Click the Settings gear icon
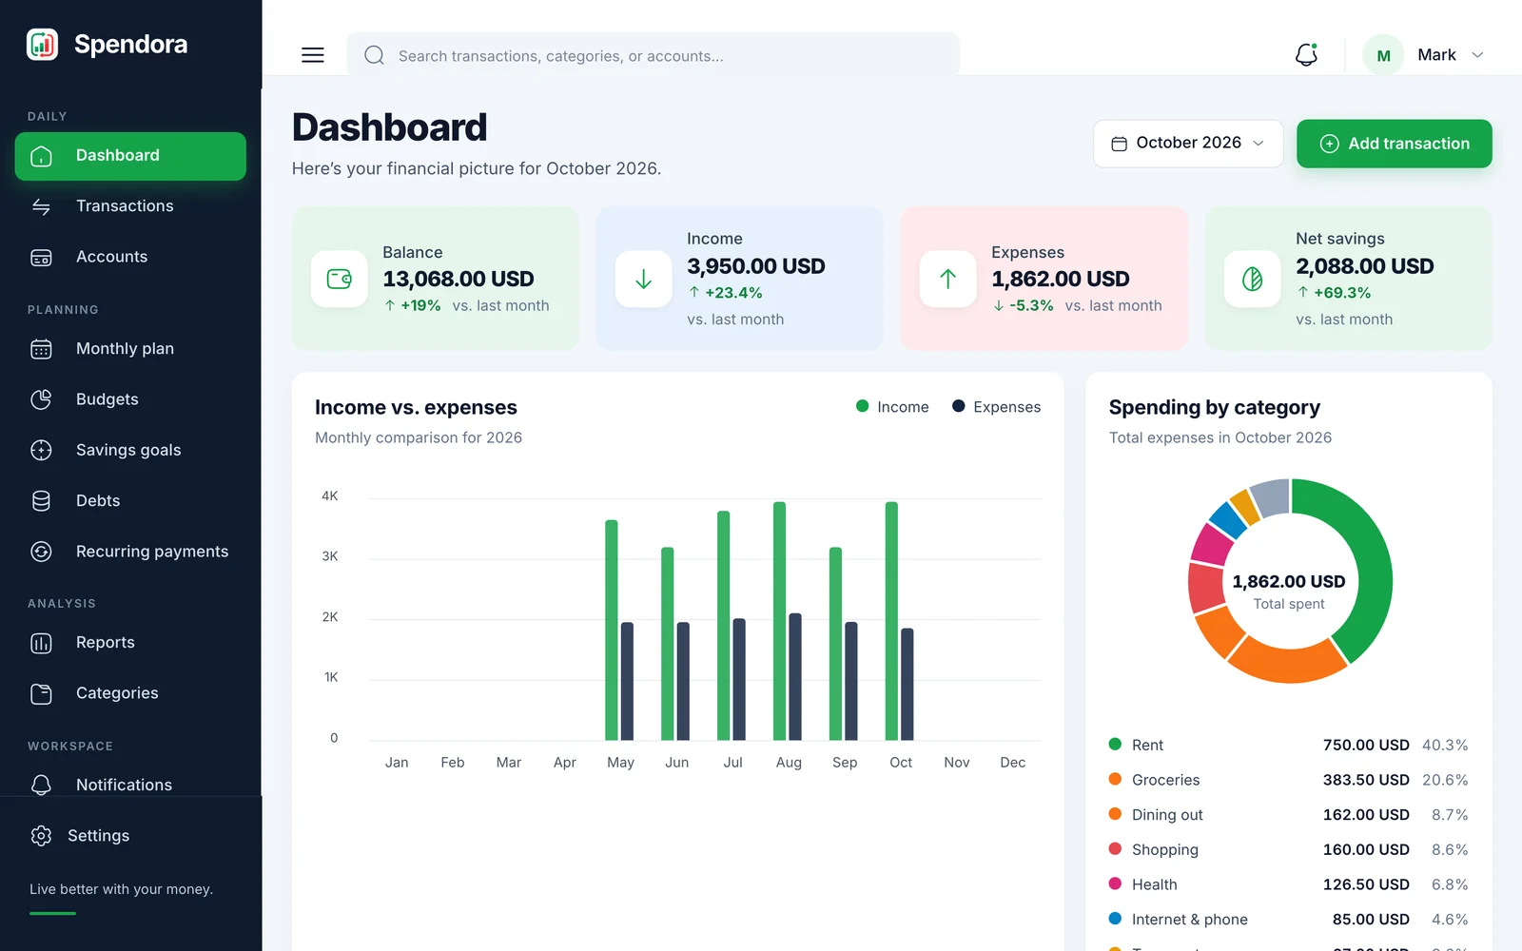This screenshot has width=1522, height=951. coord(41,836)
